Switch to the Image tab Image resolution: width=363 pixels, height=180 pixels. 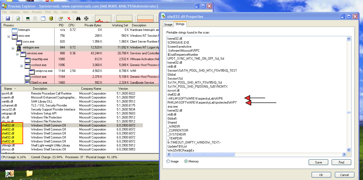pyautogui.click(x=168, y=24)
